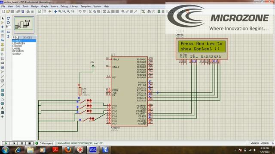This screenshot has width=275, height=154.
Task: Open the Template menu
Action: [86, 6]
